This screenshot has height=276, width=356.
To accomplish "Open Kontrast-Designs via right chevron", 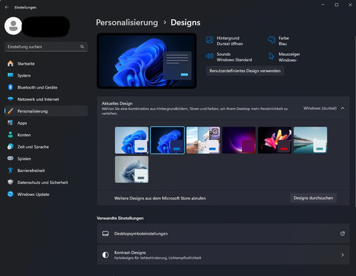I will click(343, 255).
